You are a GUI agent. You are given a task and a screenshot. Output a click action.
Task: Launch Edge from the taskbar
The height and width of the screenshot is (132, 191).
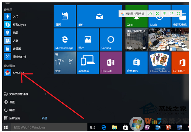tap(104, 127)
